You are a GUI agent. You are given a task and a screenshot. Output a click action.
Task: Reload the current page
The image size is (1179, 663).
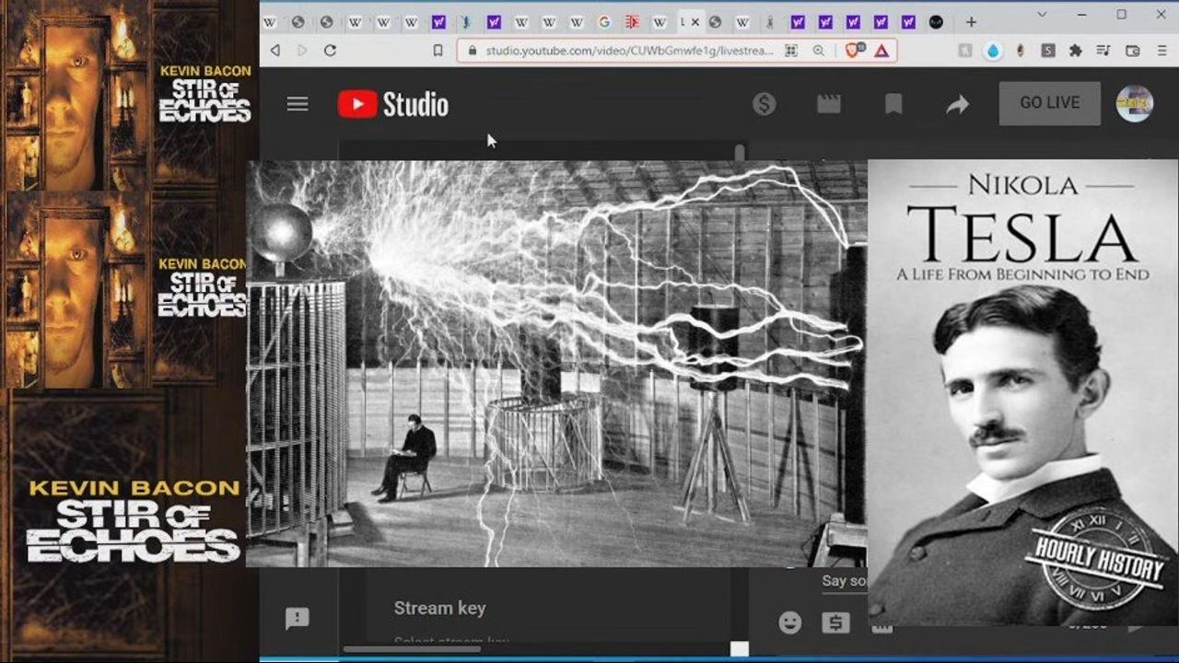(330, 51)
